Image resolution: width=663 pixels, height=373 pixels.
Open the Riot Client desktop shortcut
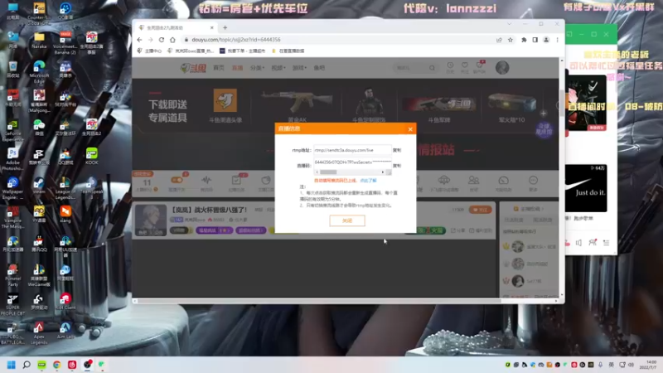(65, 301)
